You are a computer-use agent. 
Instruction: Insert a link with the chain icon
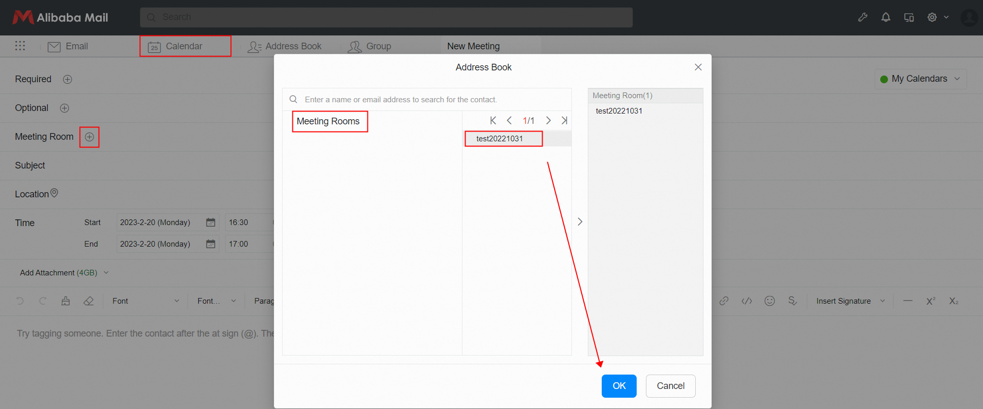coord(724,301)
